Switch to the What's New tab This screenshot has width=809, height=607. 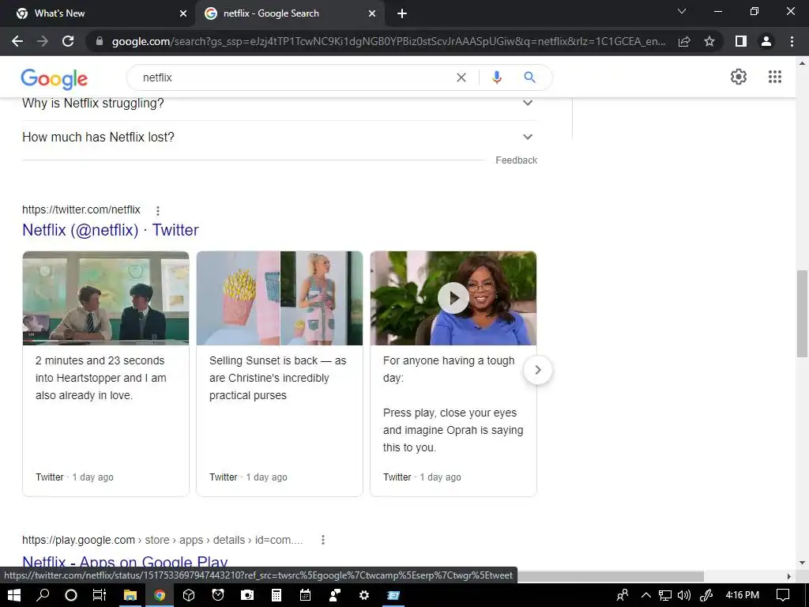[98, 13]
